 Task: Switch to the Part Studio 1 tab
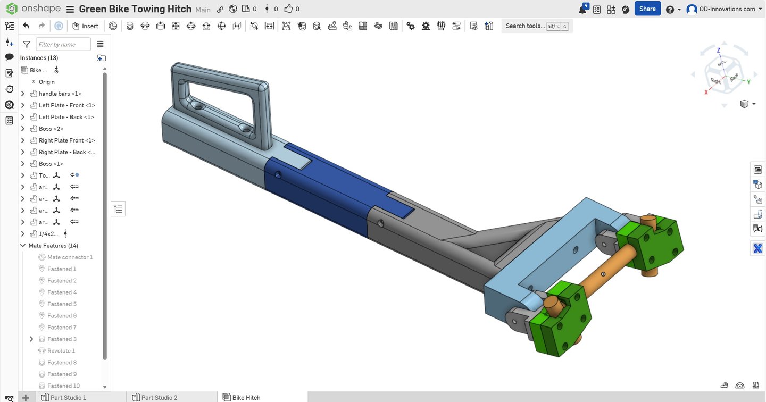(x=68, y=397)
